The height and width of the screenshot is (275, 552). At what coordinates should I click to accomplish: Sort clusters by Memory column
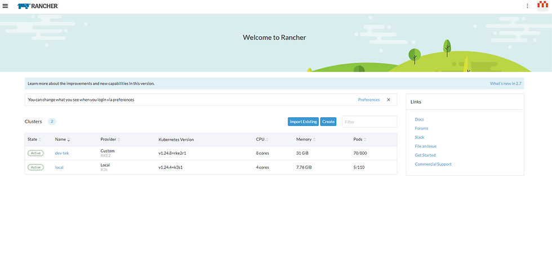[x=305, y=139]
